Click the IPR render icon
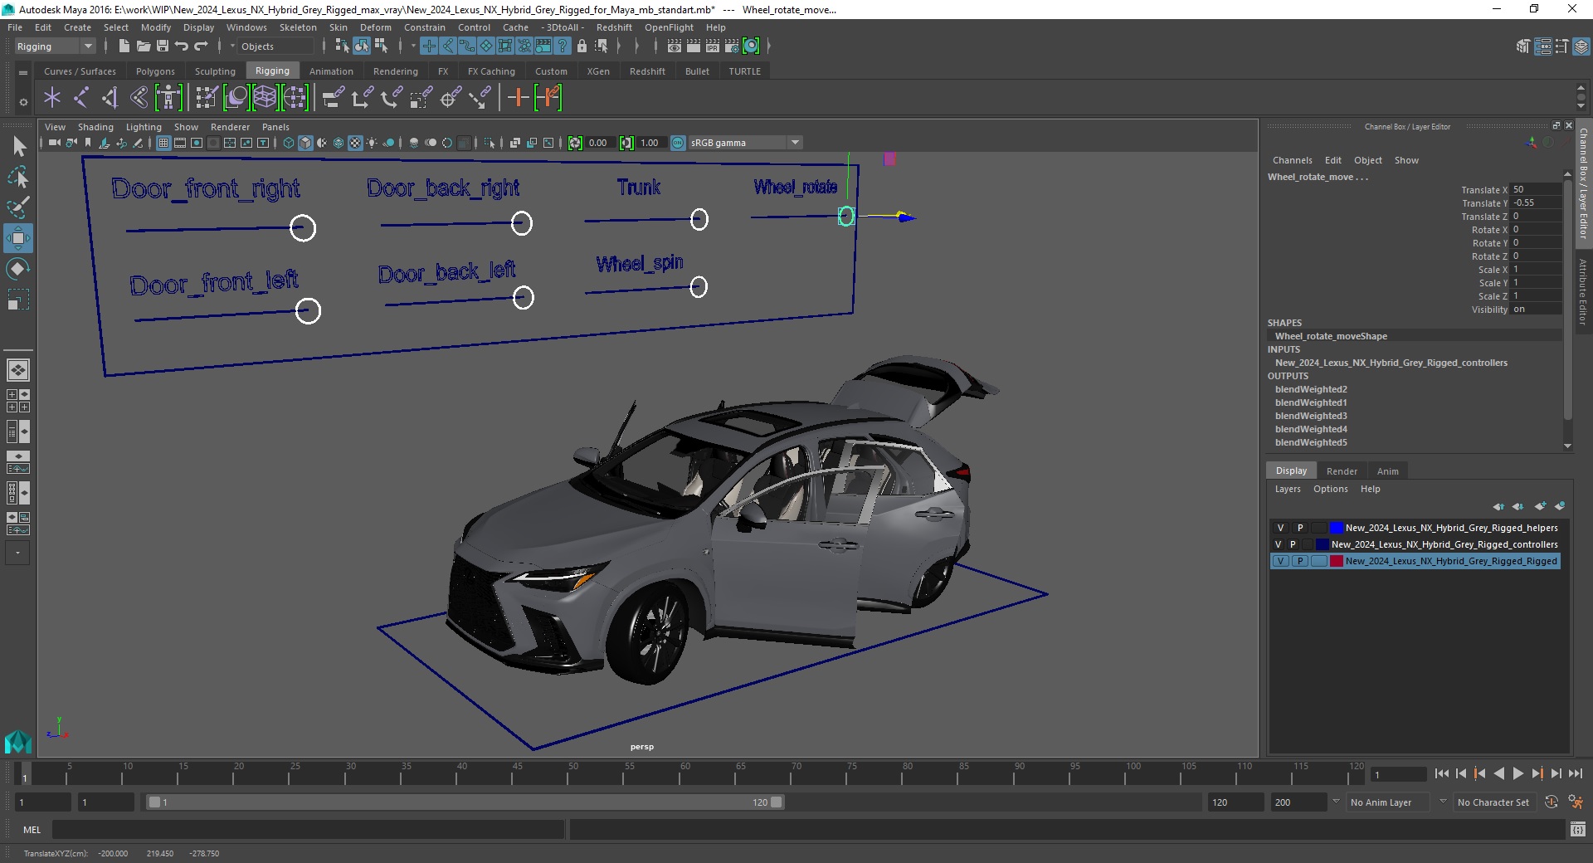 tap(712, 46)
